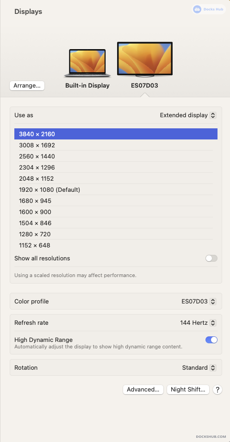This screenshot has width=230, height=442.
Task: Open the Rotation Standard dropdown
Action: 199,367
